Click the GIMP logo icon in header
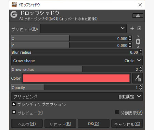The height and width of the screenshot is (130, 154). [14, 14]
